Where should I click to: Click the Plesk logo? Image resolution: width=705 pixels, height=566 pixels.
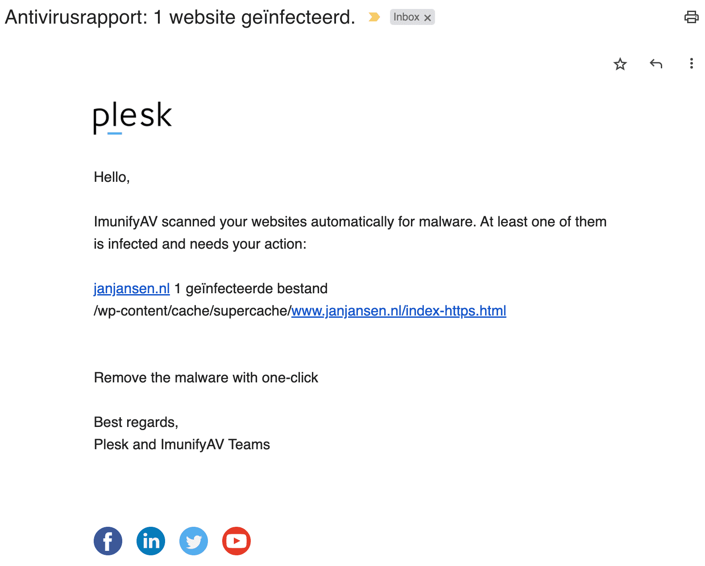(x=133, y=117)
